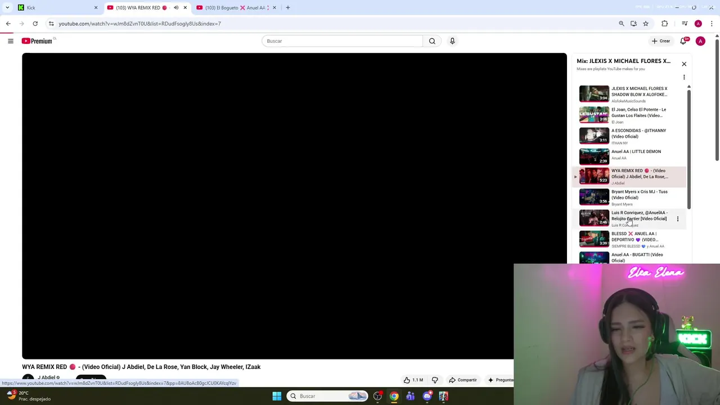The width and height of the screenshot is (720, 405).
Task: Open Windows Start menu
Action: (277, 396)
